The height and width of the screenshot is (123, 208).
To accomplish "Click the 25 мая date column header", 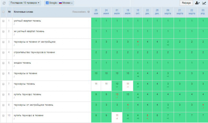I will tap(96, 12).
